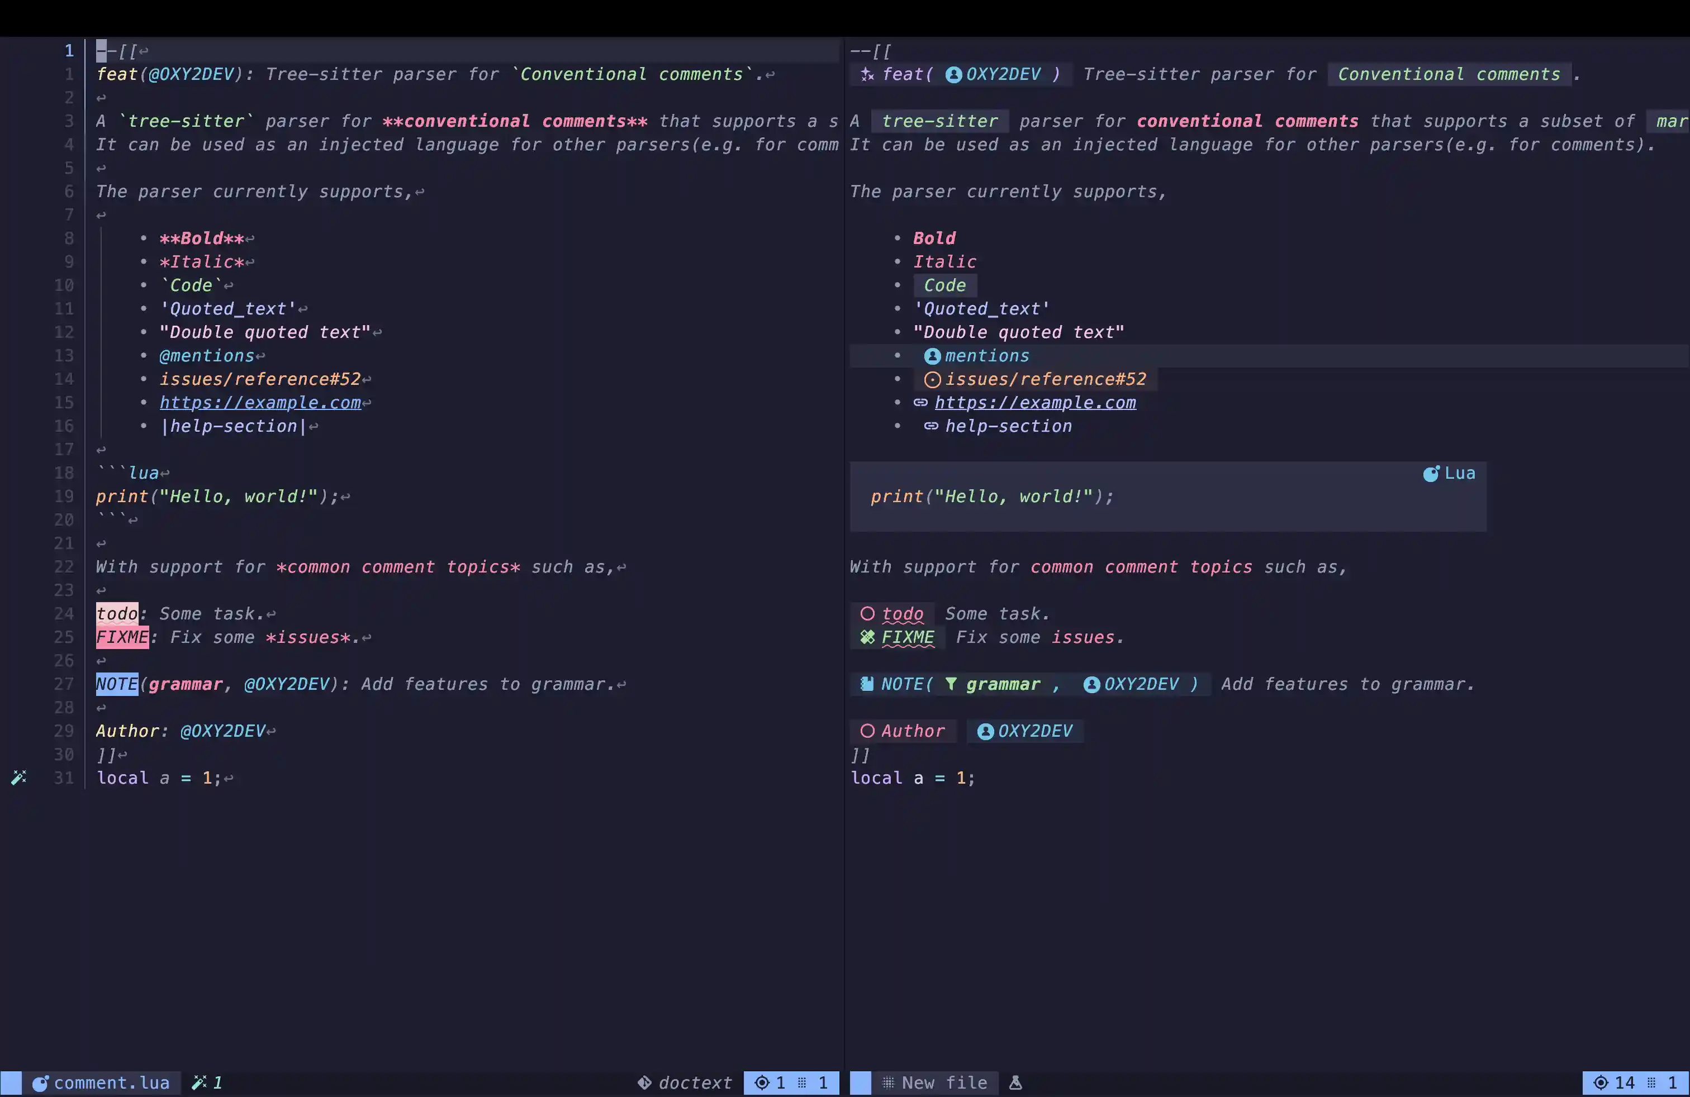Toggle the todo circle in the preview pane
This screenshot has height=1097, width=1690.
tap(867, 614)
